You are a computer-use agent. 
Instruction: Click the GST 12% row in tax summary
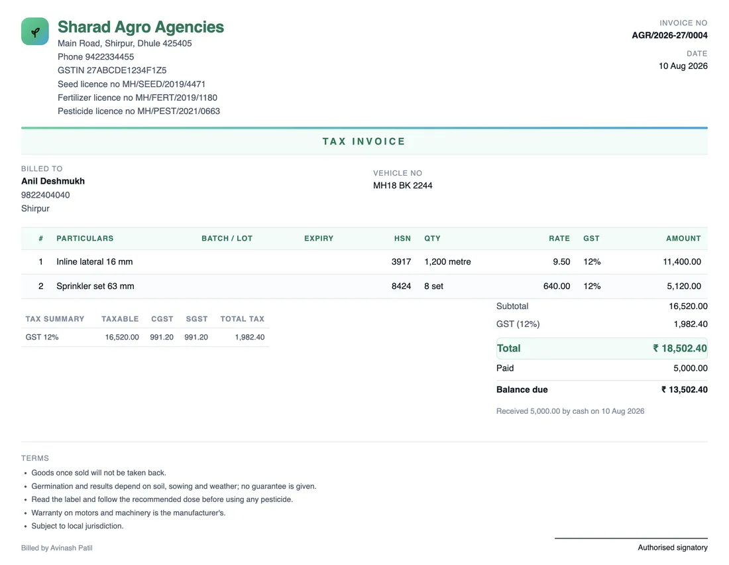coord(145,337)
